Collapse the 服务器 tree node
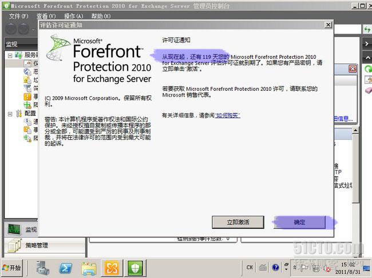This screenshot has width=372, height=278. (x=10, y=55)
